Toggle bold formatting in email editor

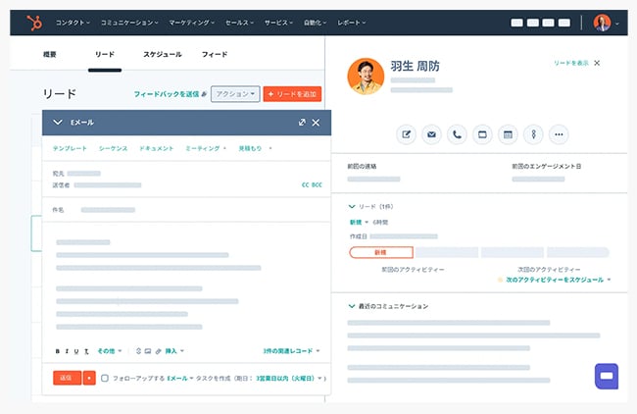coord(57,351)
